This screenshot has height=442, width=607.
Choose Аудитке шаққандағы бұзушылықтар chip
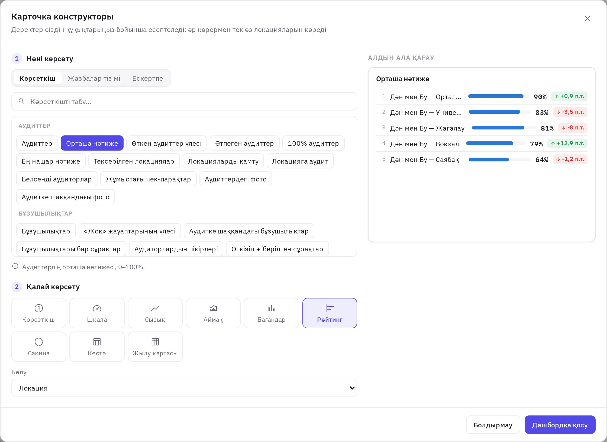tap(249, 231)
